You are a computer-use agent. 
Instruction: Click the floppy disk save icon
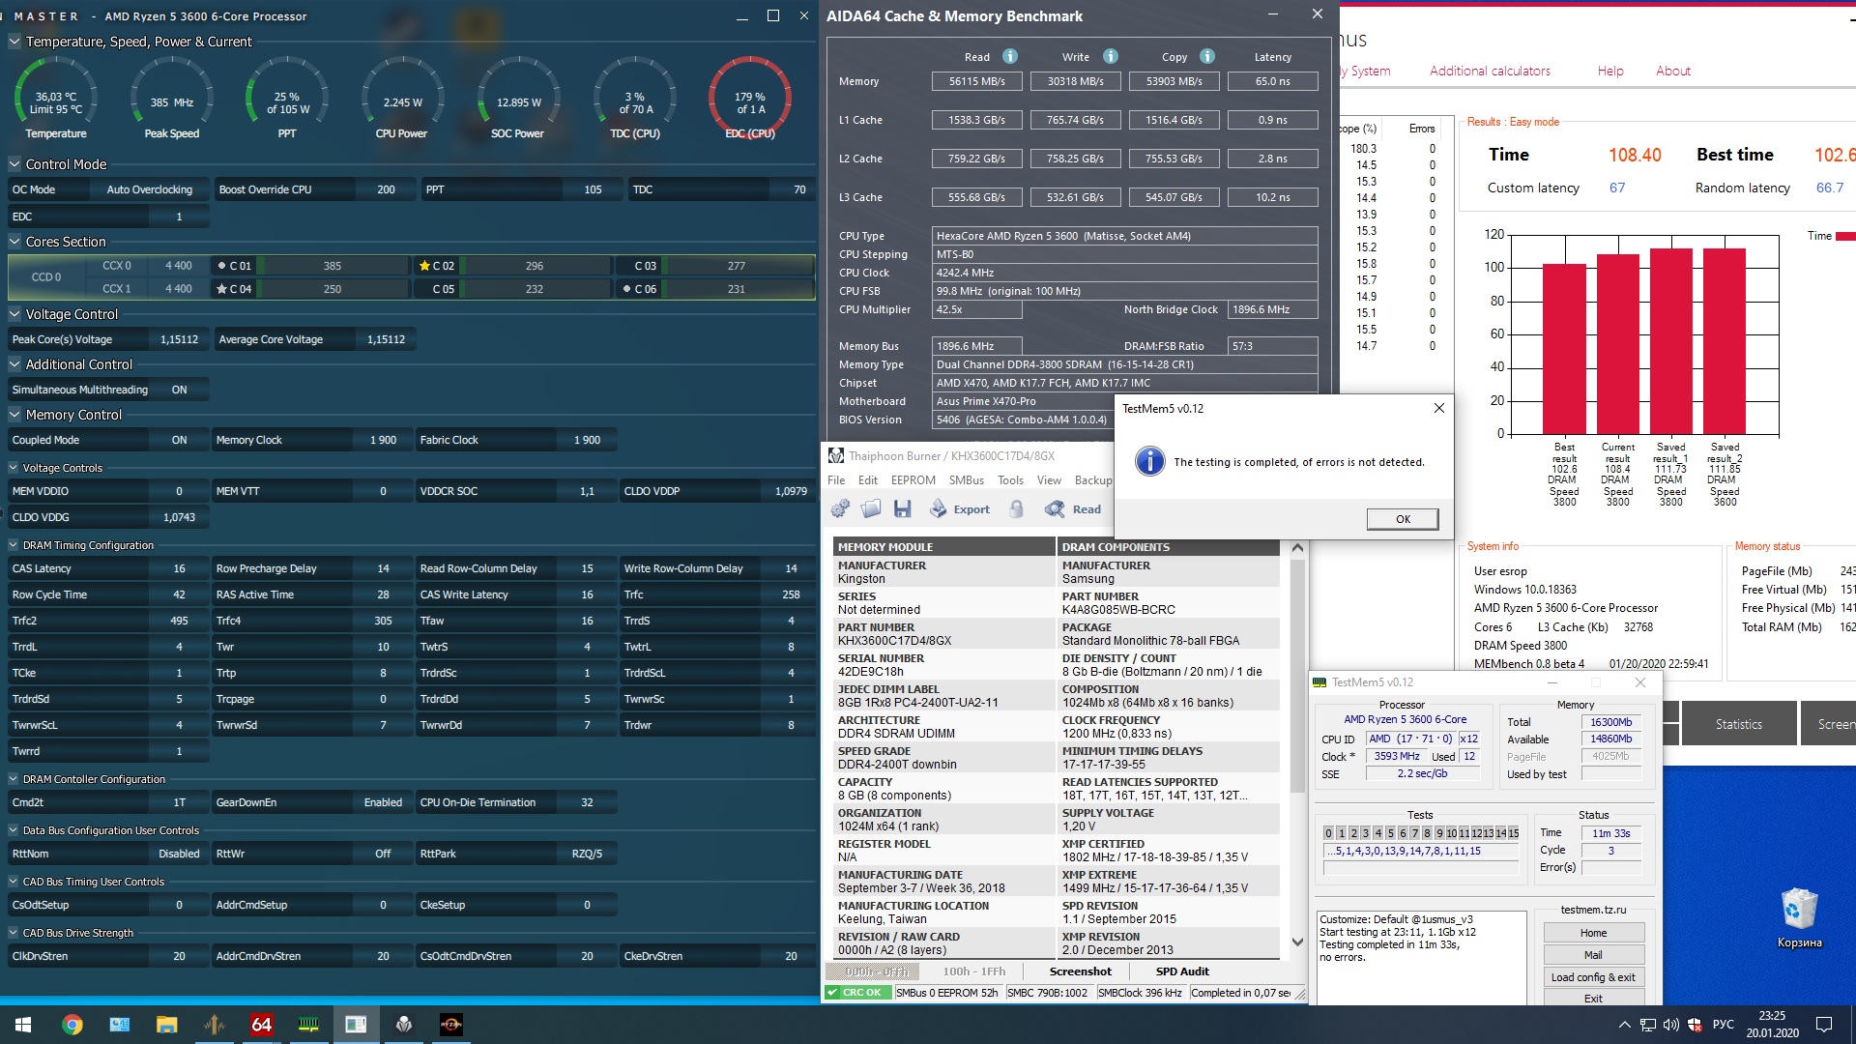[x=903, y=508]
